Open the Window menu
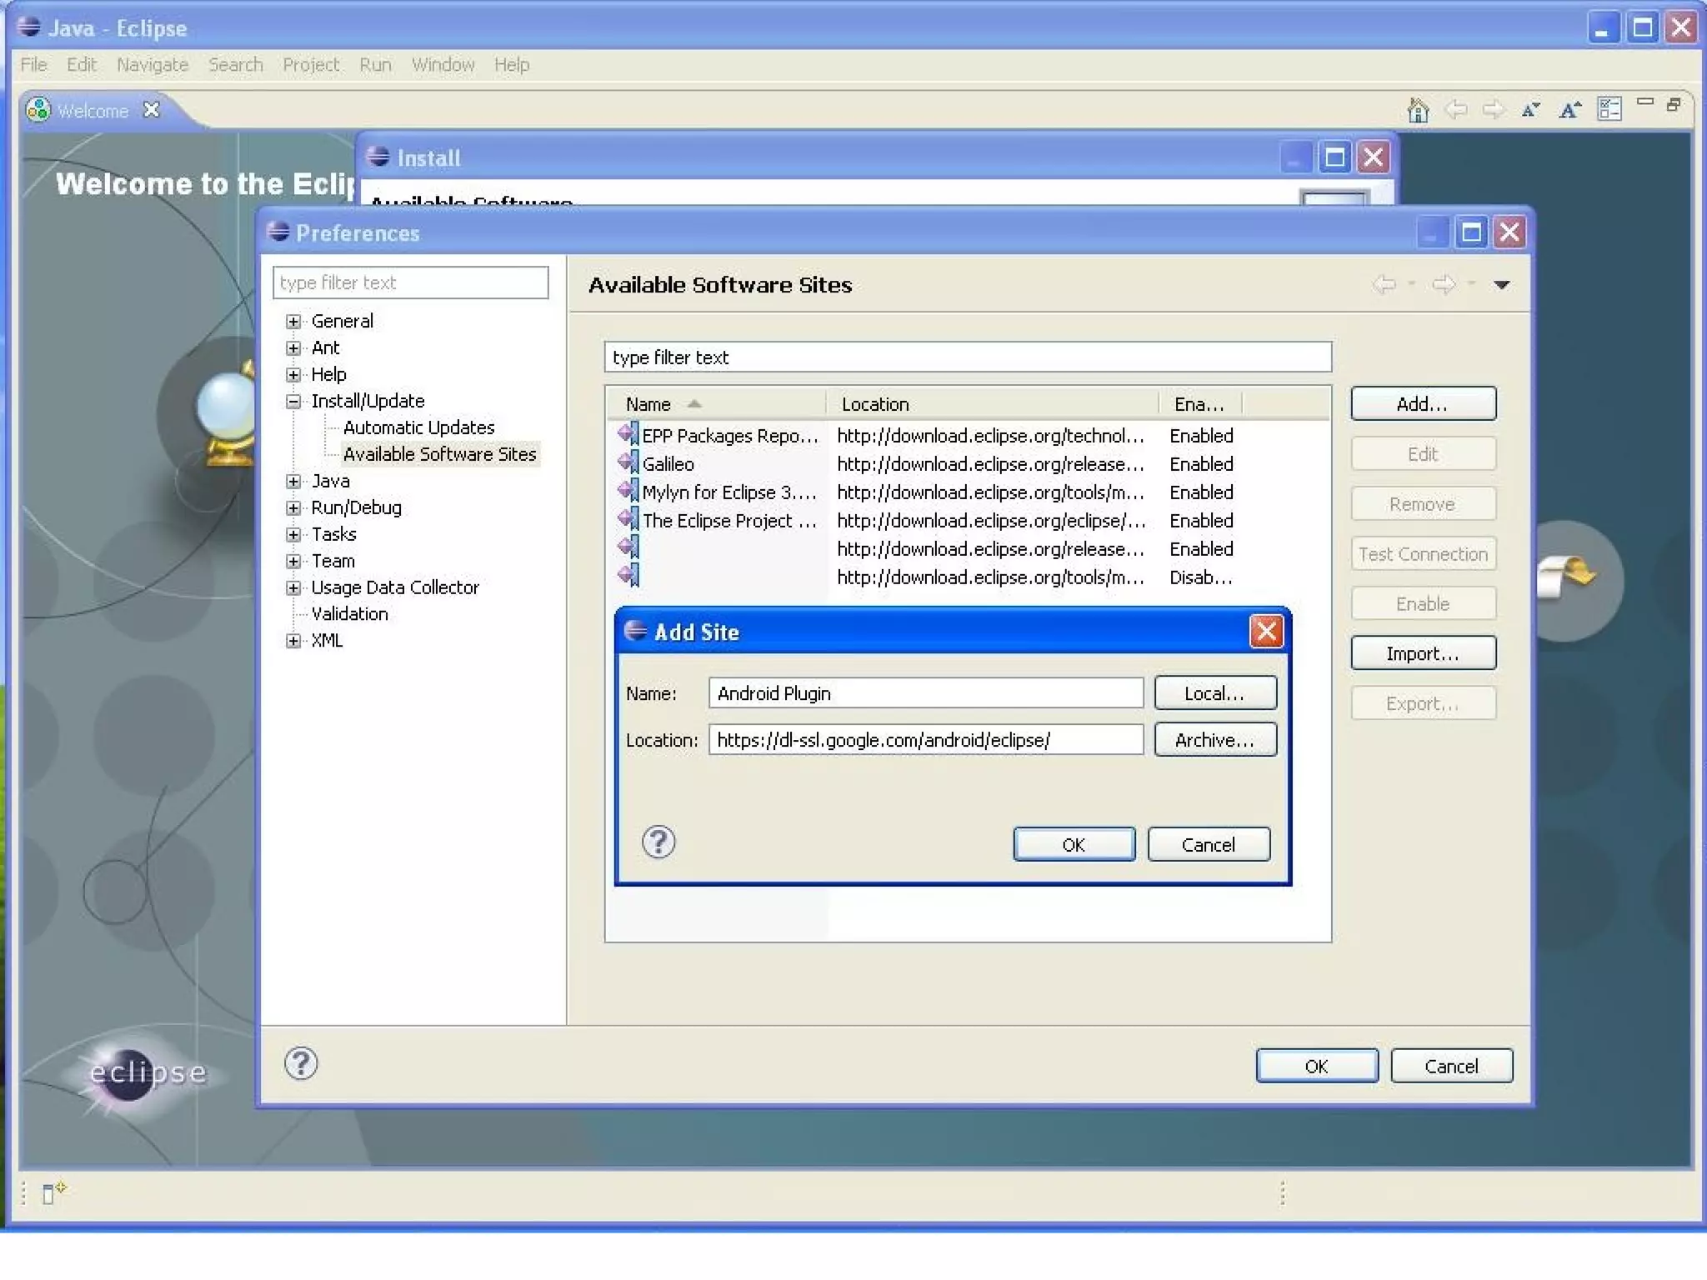This screenshot has height=1280, width=1707. coord(443,65)
